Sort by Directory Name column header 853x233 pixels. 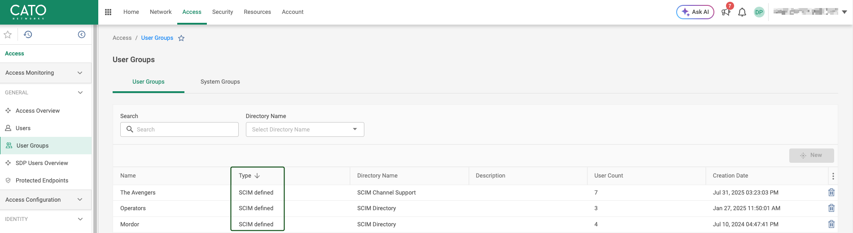[377, 176]
